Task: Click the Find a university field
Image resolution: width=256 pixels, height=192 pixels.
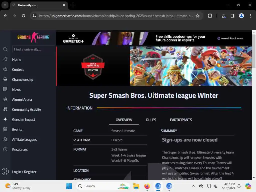Action: 33,49
